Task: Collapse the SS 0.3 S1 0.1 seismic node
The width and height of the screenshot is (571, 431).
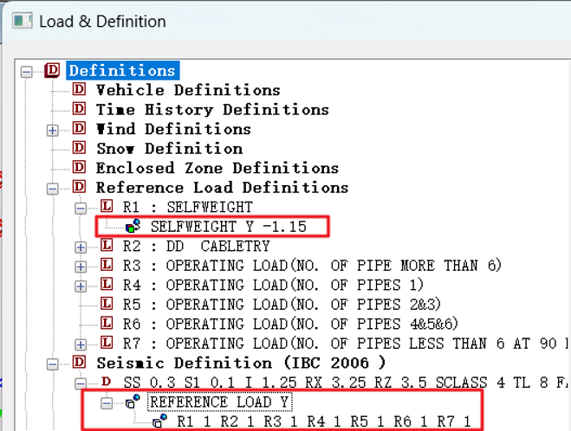Action: pyautogui.click(x=81, y=383)
